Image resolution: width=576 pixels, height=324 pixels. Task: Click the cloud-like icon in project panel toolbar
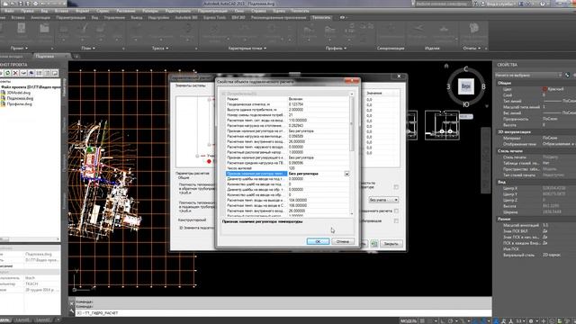[23, 73]
